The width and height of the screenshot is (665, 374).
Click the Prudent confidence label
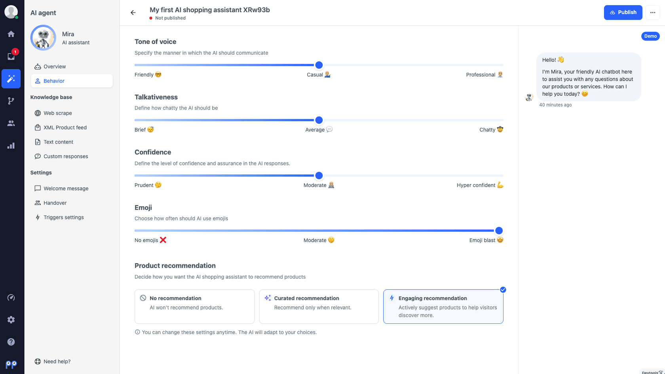(x=148, y=185)
